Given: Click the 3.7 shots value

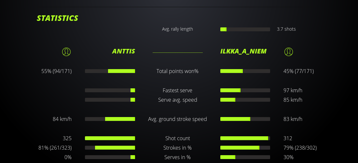Looking at the screenshot, I should tap(286, 29).
